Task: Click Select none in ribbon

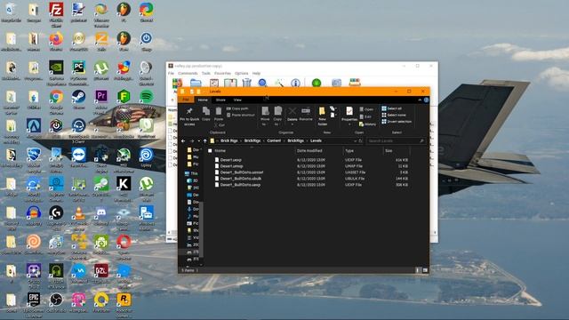Action: 394,115
